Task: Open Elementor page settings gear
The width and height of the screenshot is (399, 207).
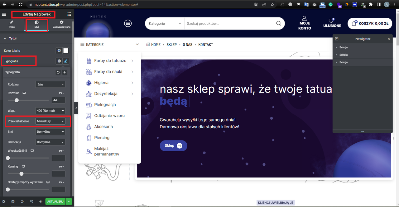Action: (x=3, y=201)
